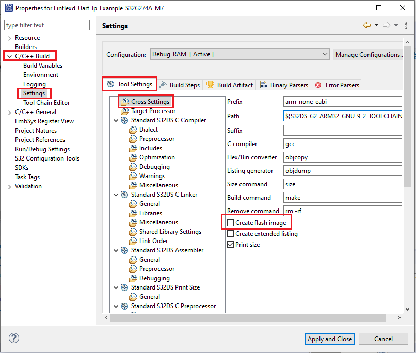This screenshot has width=416, height=353.
Task: Click the Tool Settings tab icon
Action: coord(110,84)
